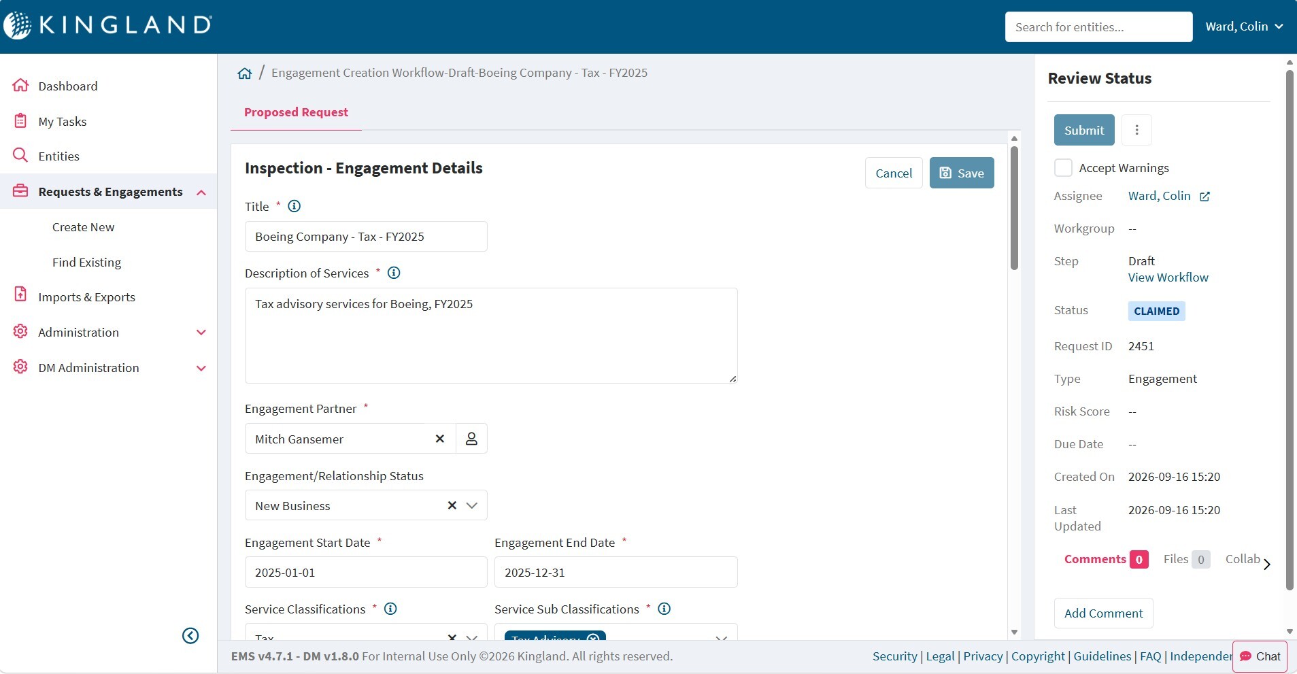Image resolution: width=1297 pixels, height=674 pixels.
Task: Open person lookup for Engagement Partner
Action: click(x=471, y=439)
